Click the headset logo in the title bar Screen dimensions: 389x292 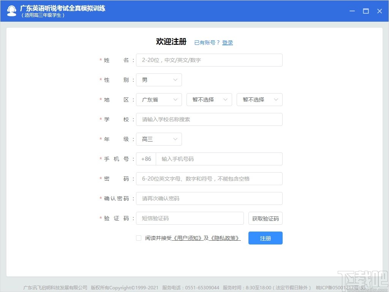click(12, 11)
